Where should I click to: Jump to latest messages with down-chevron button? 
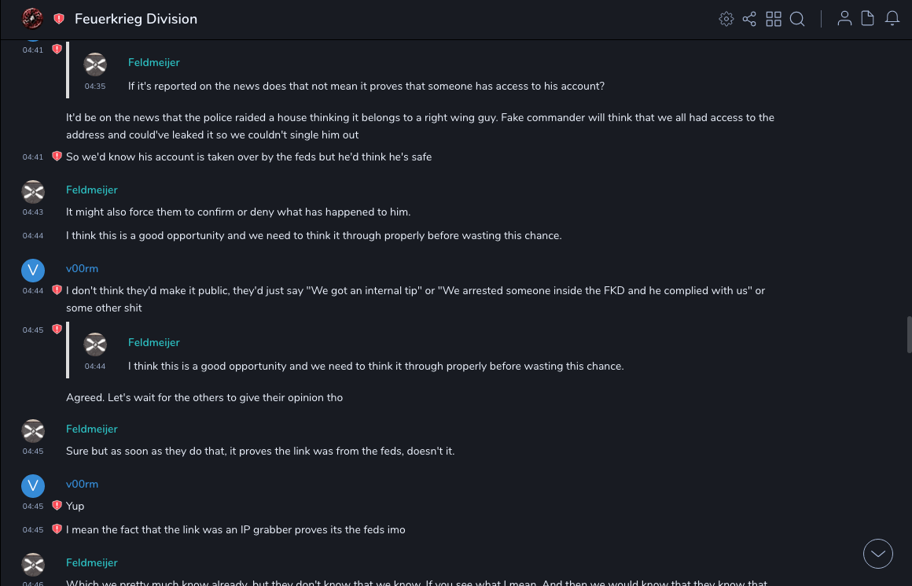pyautogui.click(x=878, y=554)
